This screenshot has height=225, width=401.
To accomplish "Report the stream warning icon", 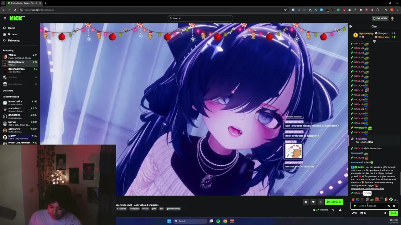I will pos(340,210).
